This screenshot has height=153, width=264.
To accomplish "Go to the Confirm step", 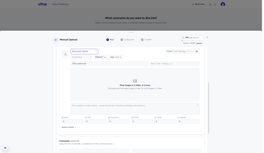I will point(146,40).
